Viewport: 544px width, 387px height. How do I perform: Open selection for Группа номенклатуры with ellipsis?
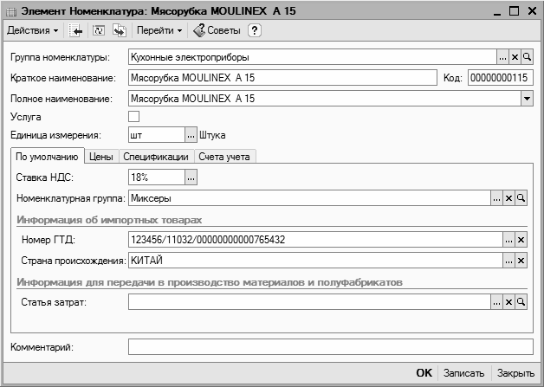click(x=502, y=57)
